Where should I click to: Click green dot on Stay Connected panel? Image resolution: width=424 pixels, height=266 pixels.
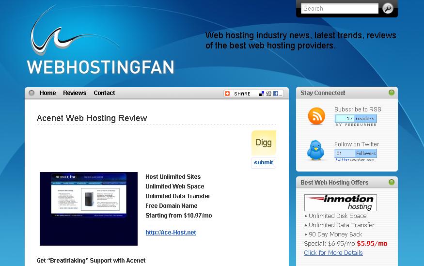click(x=391, y=93)
